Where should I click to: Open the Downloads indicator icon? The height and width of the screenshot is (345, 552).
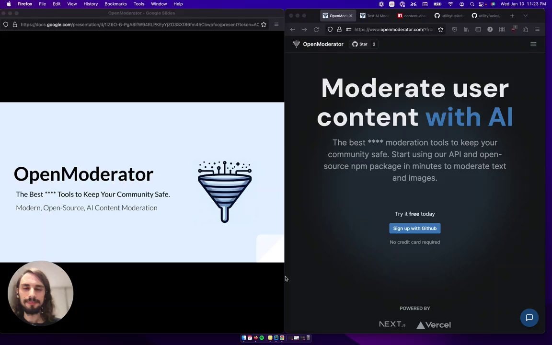click(x=514, y=29)
